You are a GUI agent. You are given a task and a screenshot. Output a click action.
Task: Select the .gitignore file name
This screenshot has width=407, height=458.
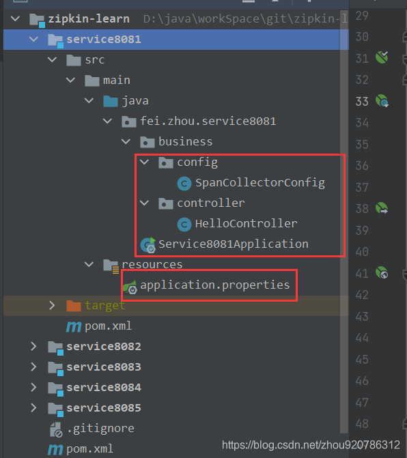(x=101, y=429)
